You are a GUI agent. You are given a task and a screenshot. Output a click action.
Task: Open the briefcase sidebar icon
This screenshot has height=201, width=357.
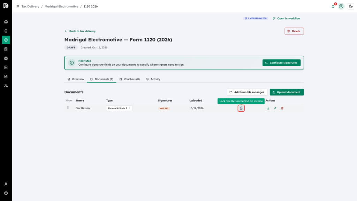click(6, 58)
